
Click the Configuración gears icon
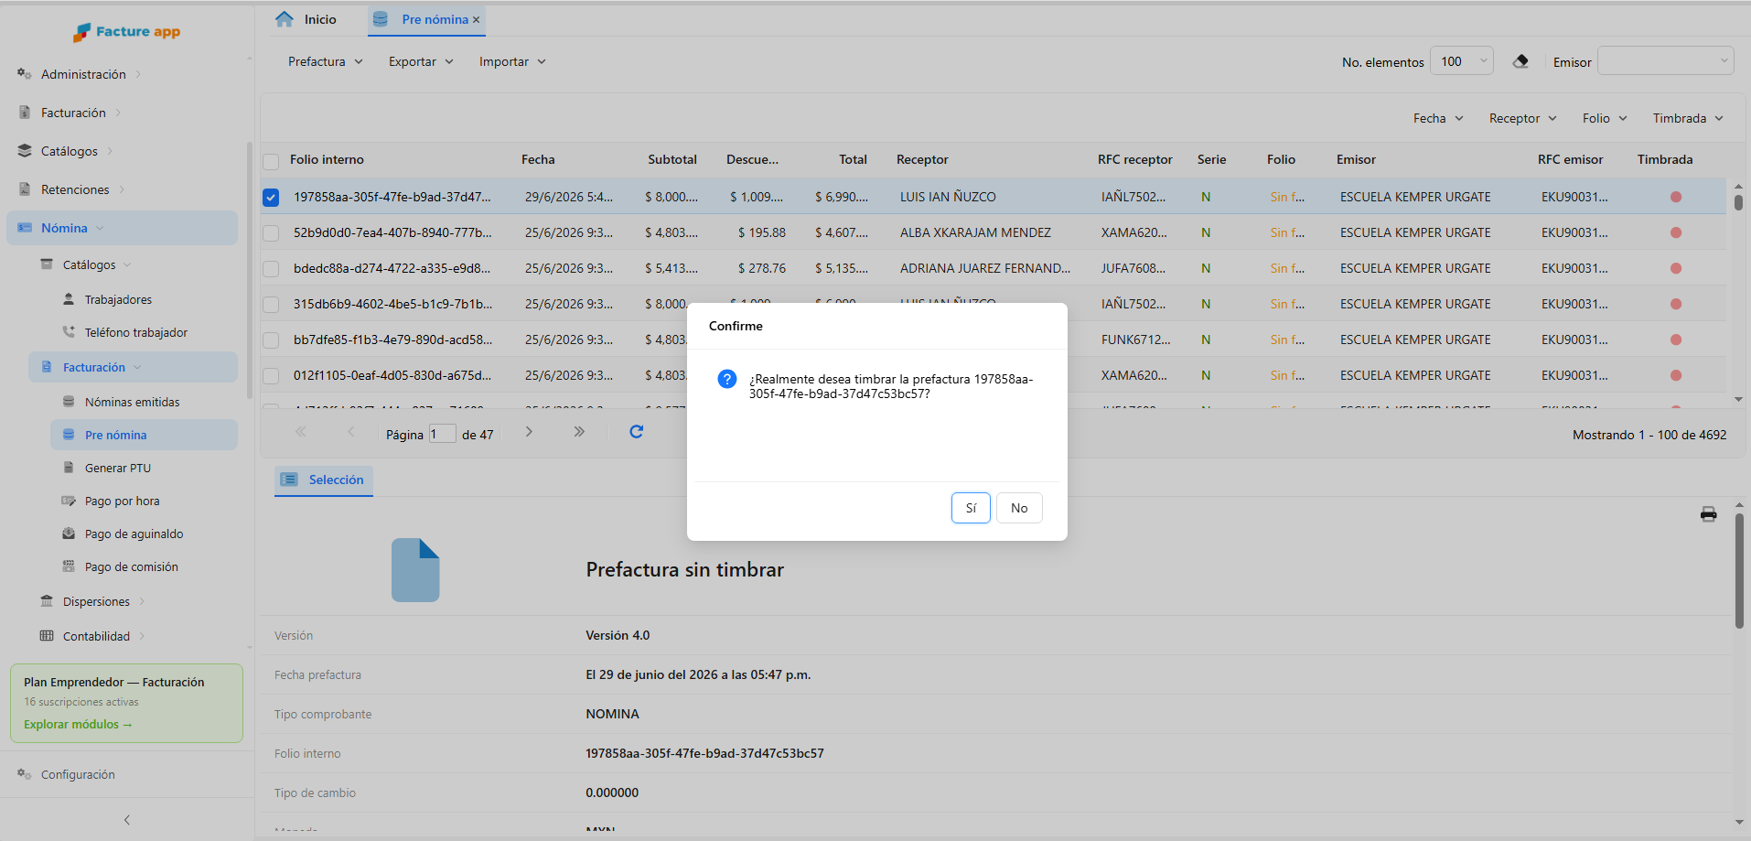[x=25, y=774]
